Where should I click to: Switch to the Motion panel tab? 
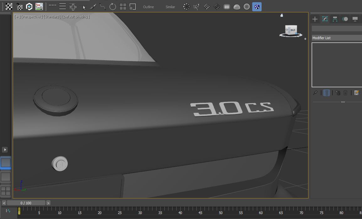click(345, 19)
